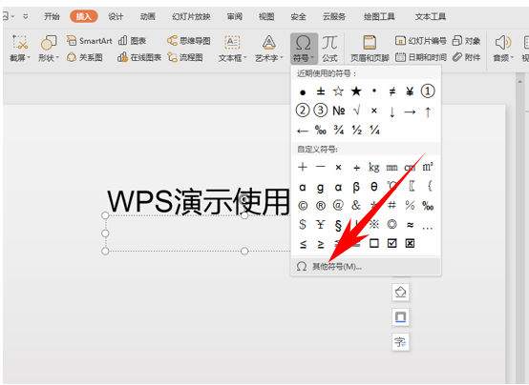Switch to the 视图 tab
Screen dimensions: 529x385
[266, 16]
